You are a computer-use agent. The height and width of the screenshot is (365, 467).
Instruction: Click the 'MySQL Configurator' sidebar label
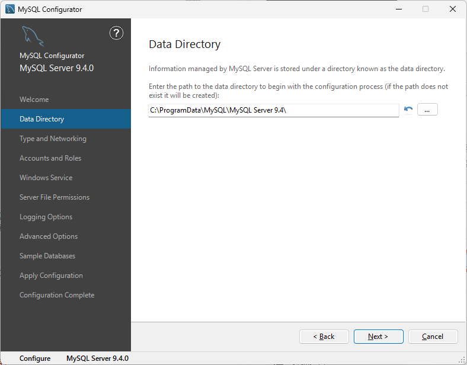pyautogui.click(x=52, y=56)
